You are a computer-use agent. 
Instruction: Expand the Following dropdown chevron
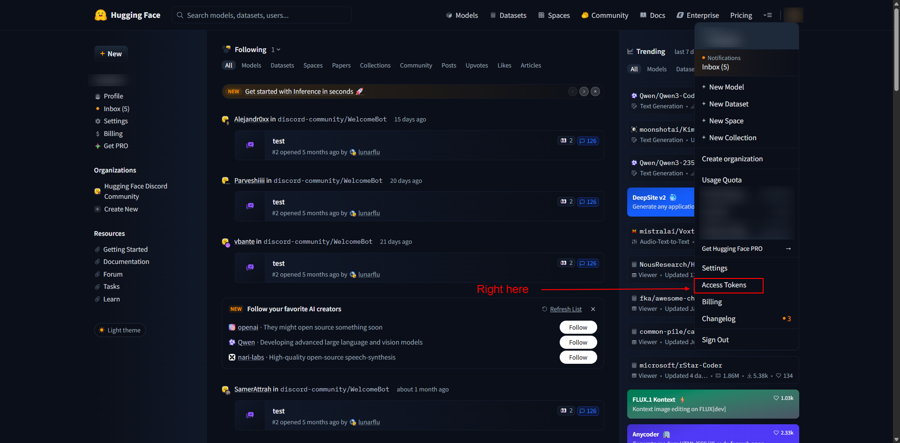278,50
